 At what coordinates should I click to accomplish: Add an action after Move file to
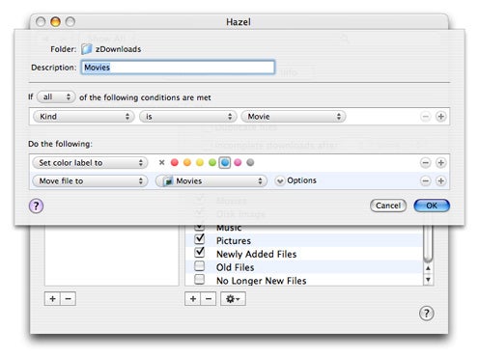point(440,180)
